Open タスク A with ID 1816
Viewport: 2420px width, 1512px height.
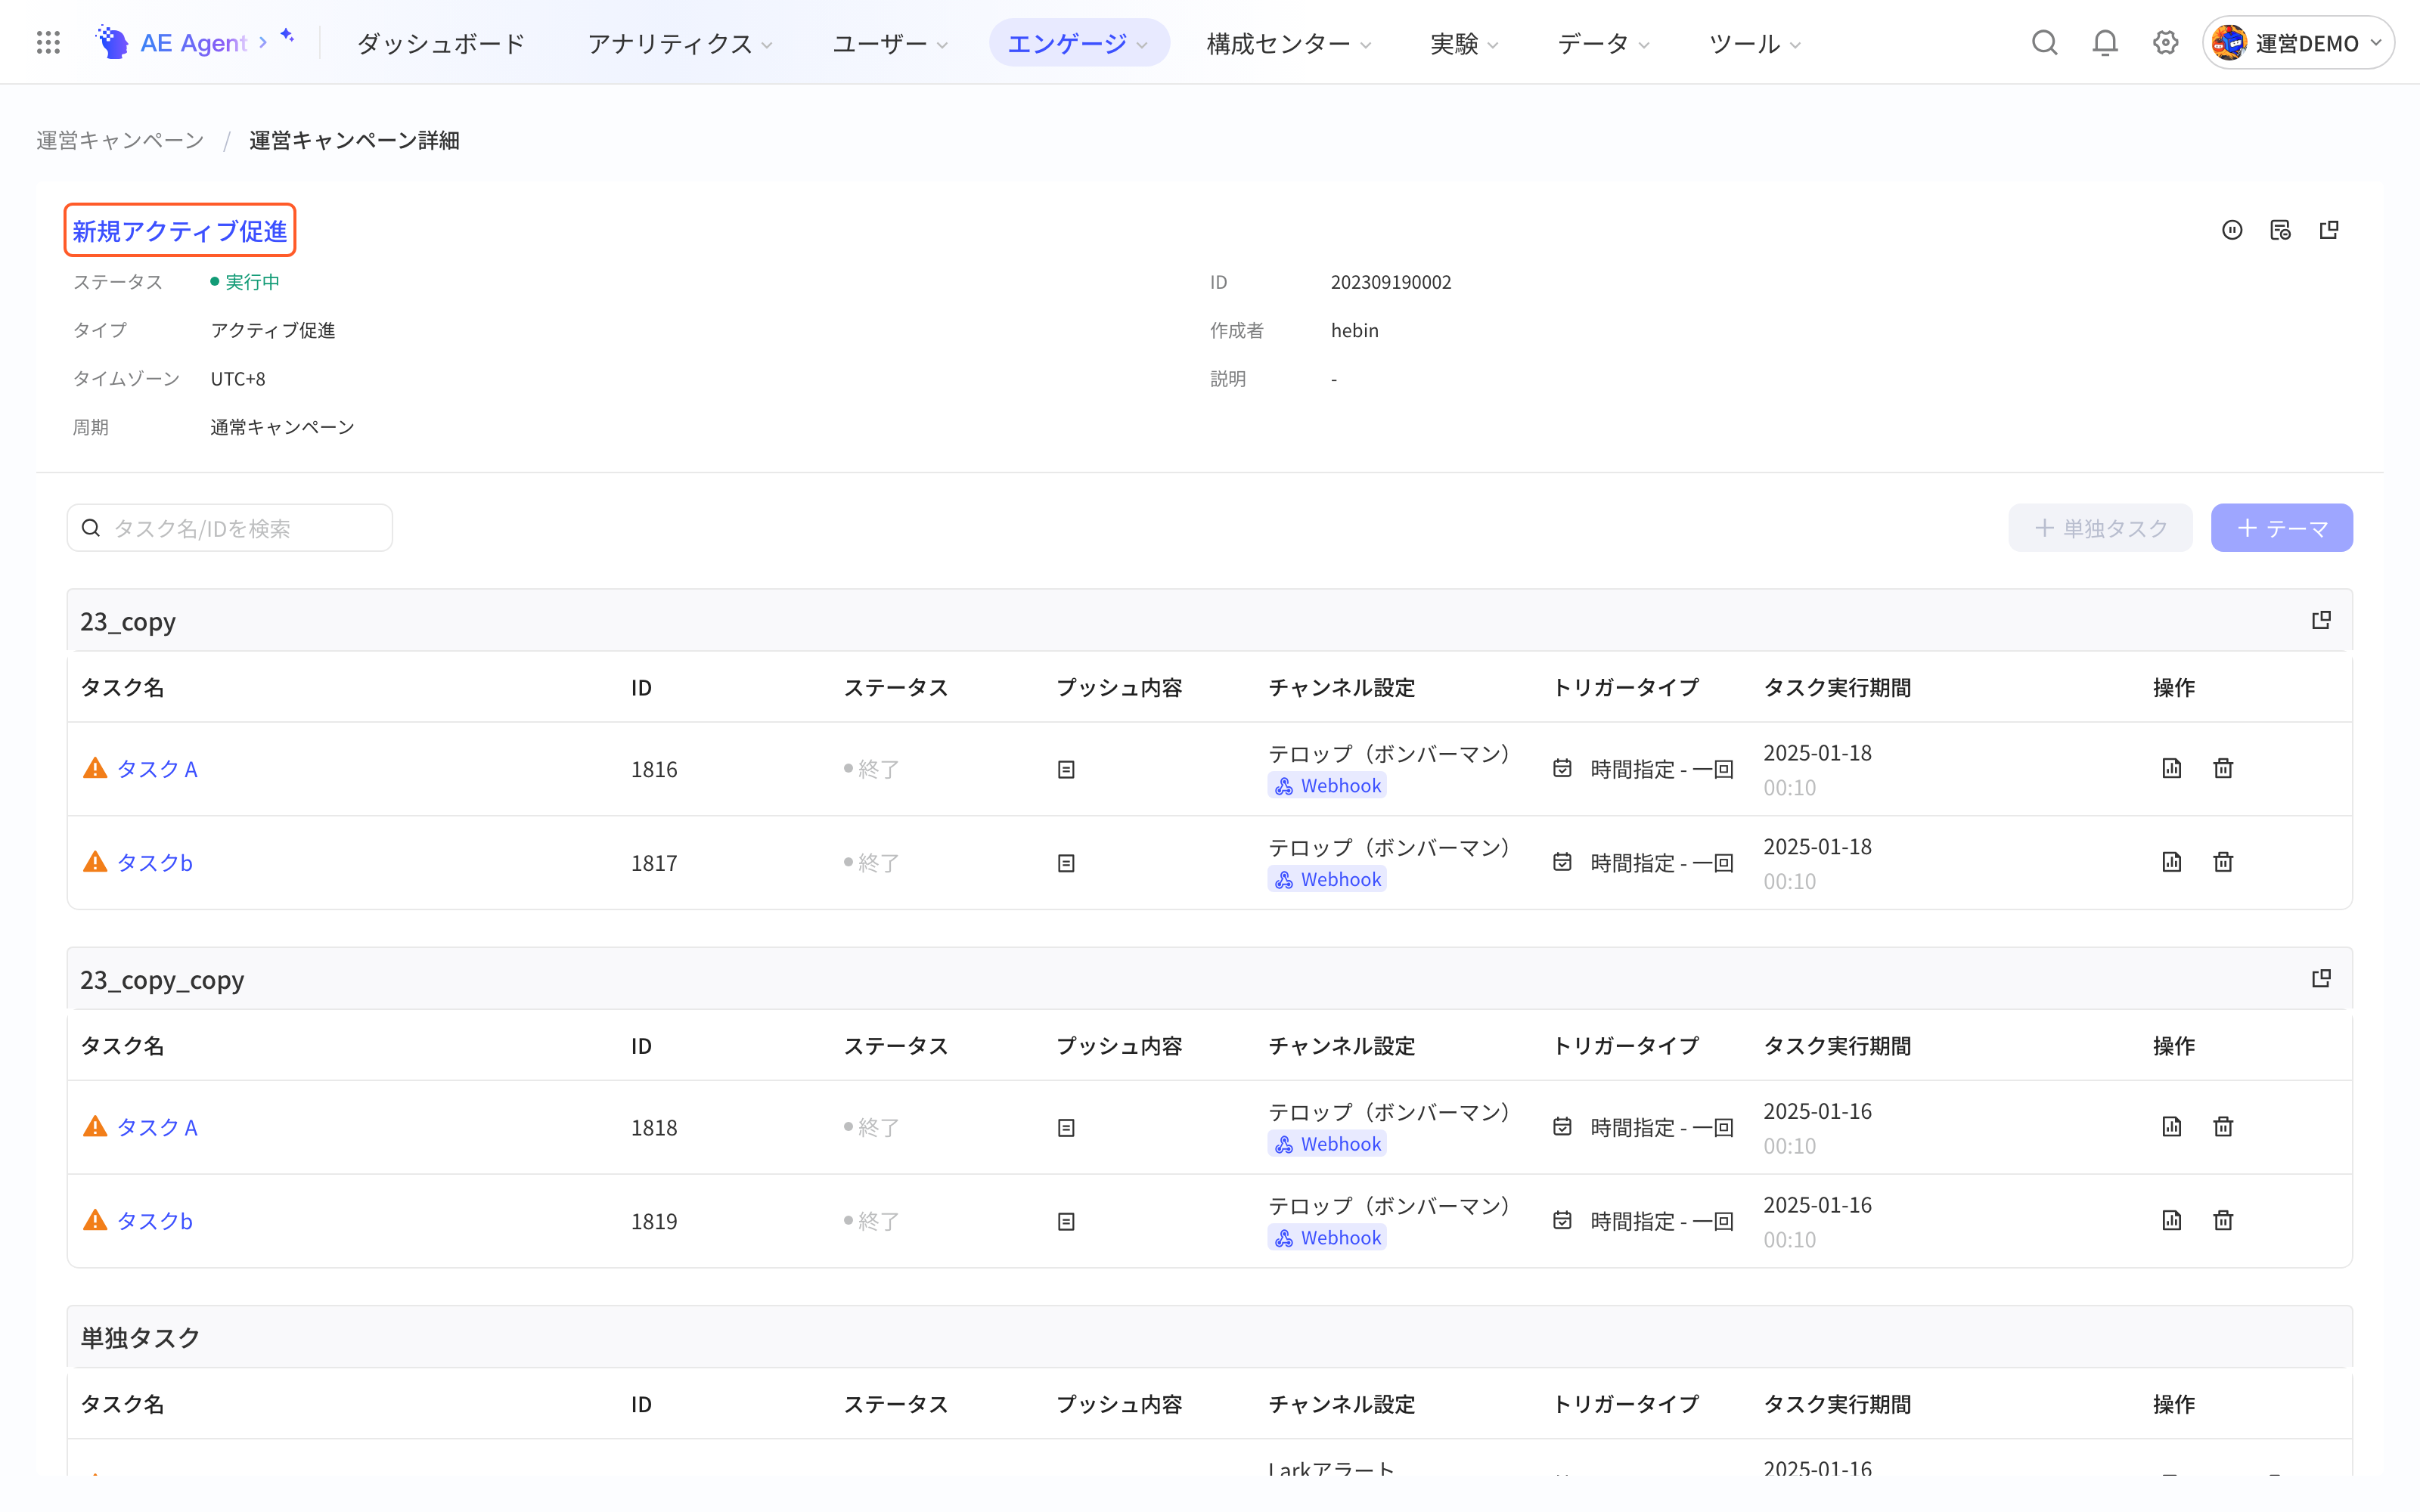coord(158,769)
